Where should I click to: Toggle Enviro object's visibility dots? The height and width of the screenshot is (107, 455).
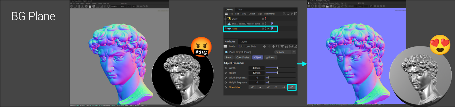click(265, 19)
